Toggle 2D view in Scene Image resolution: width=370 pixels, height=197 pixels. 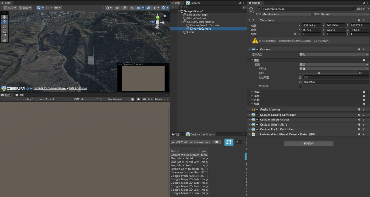(x=117, y=8)
